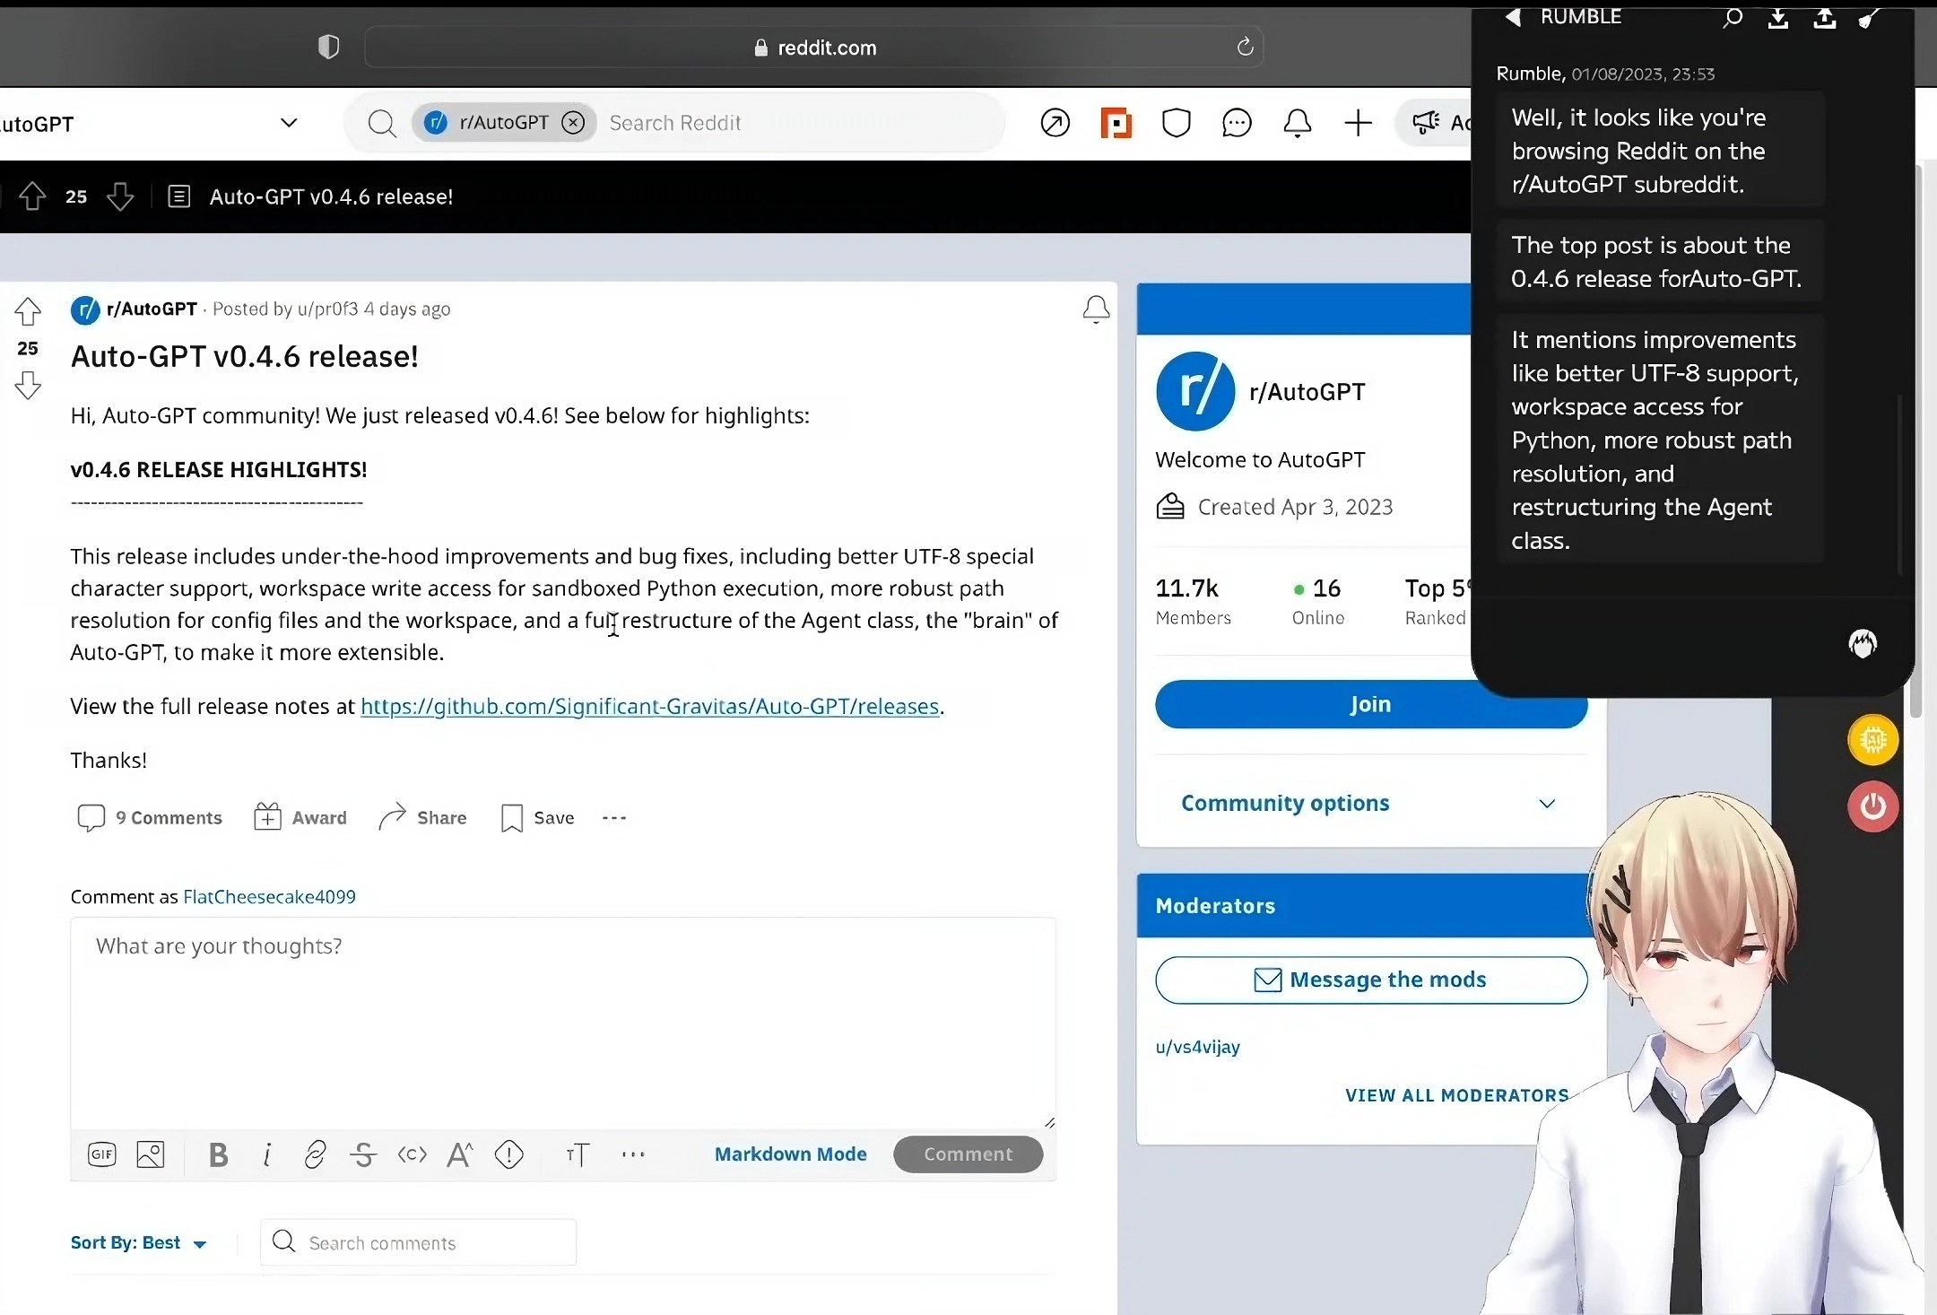Add a GIF to the comment
The width and height of the screenshot is (1937, 1315).
[x=102, y=1154]
